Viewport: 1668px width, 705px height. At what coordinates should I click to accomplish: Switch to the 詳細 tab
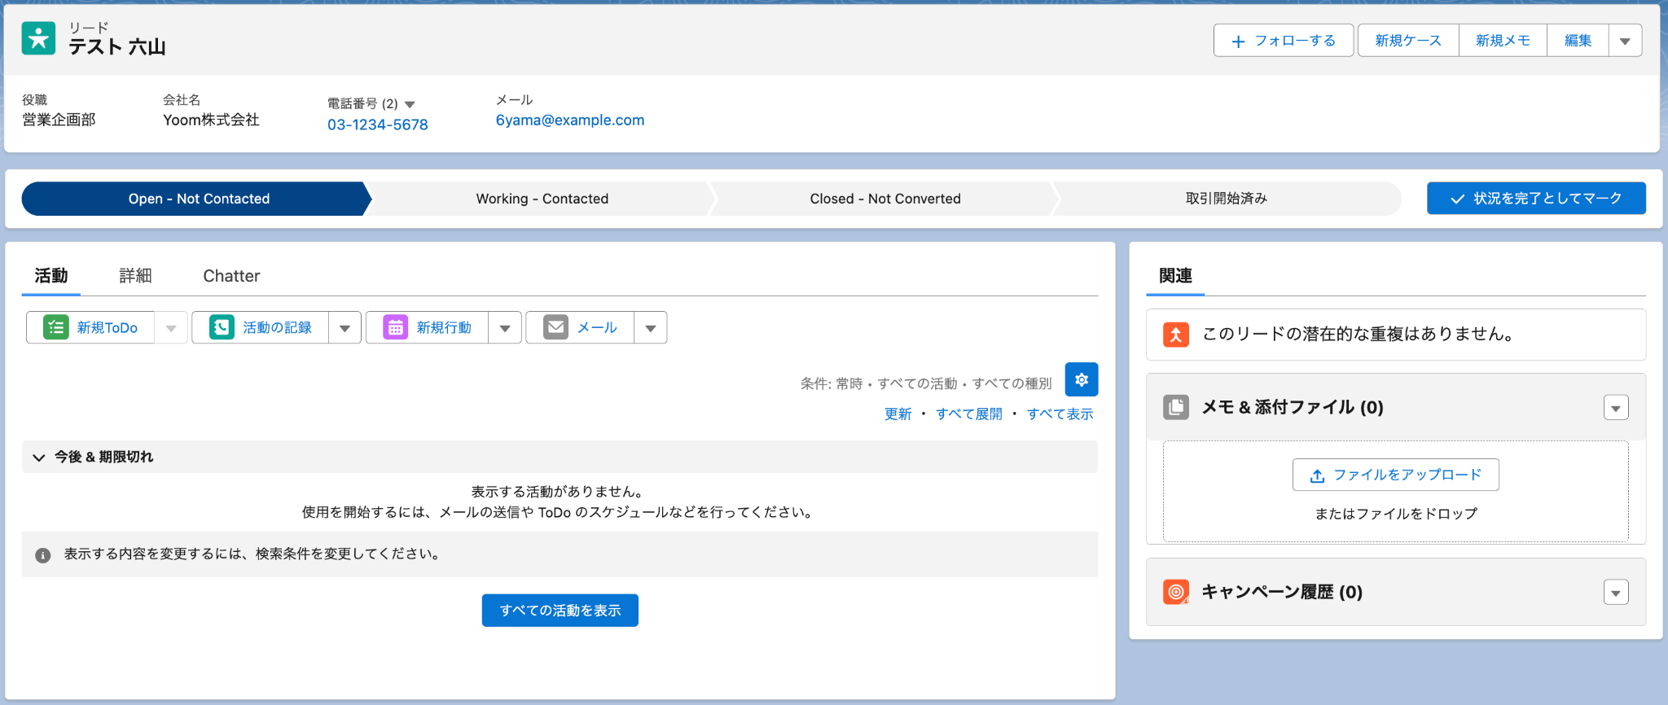pyautogui.click(x=135, y=276)
